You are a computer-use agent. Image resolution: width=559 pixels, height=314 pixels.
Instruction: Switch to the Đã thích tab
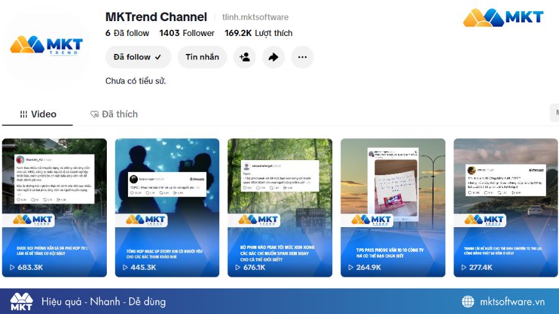(114, 114)
